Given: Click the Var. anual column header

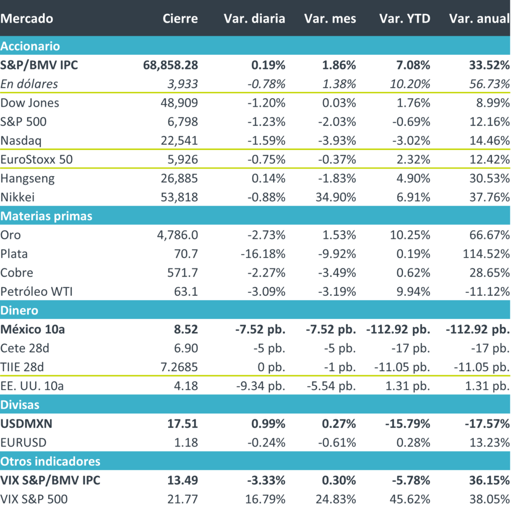Looking at the screenshot, I should click(479, 19).
